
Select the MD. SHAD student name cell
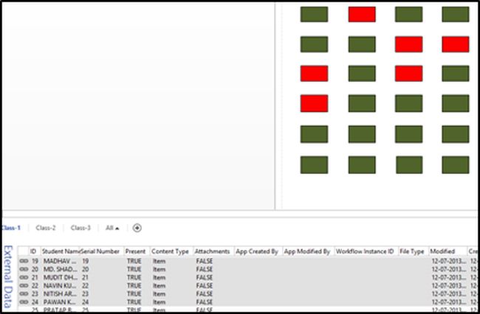click(60, 269)
